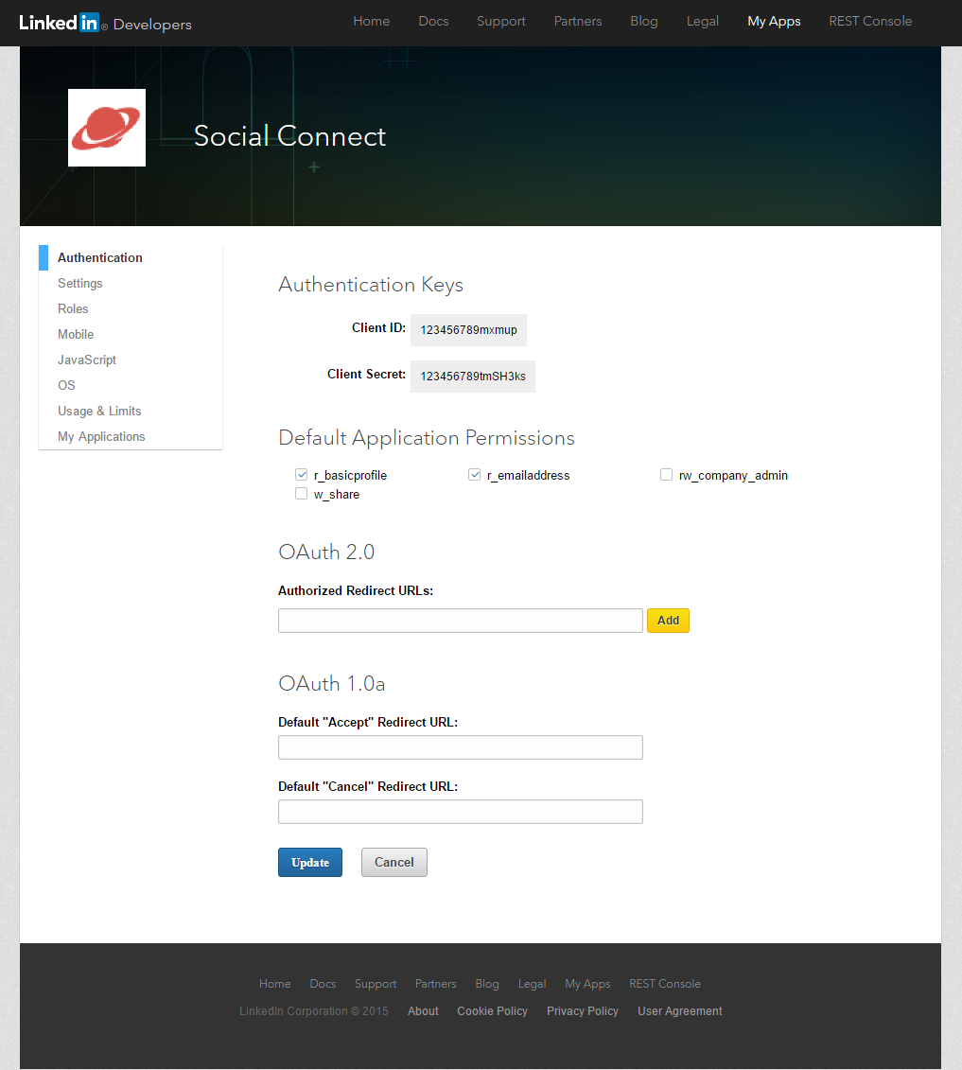Select Authentication in the sidebar
The width and height of the screenshot is (962, 1070).
pos(100,258)
